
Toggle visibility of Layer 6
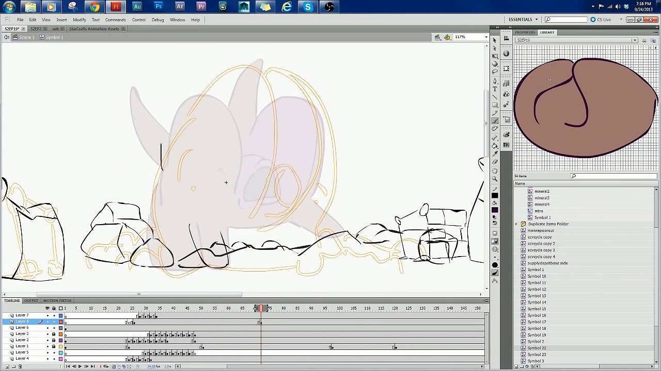(x=48, y=328)
